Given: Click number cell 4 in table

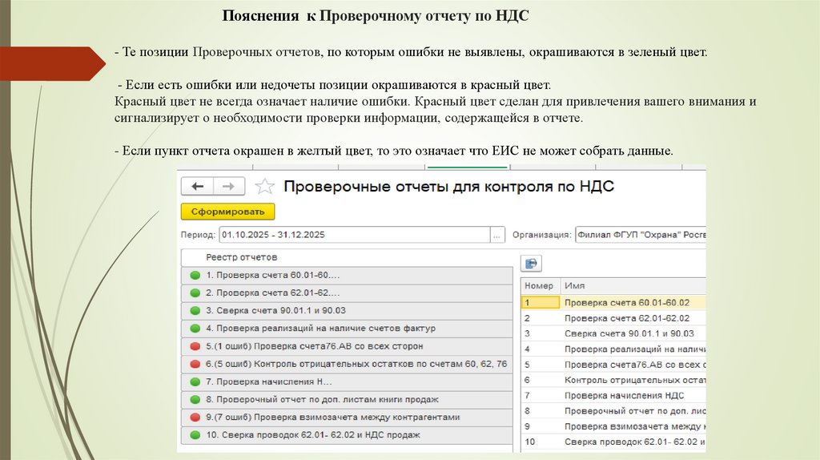Looking at the screenshot, I should (x=541, y=349).
